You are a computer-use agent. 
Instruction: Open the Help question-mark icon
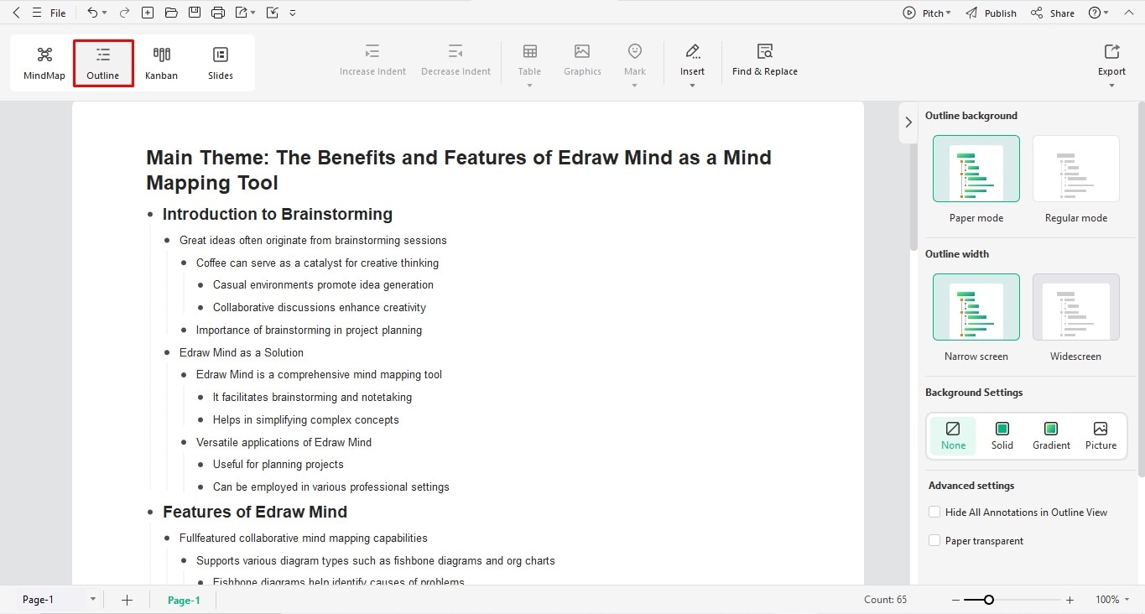1094,13
